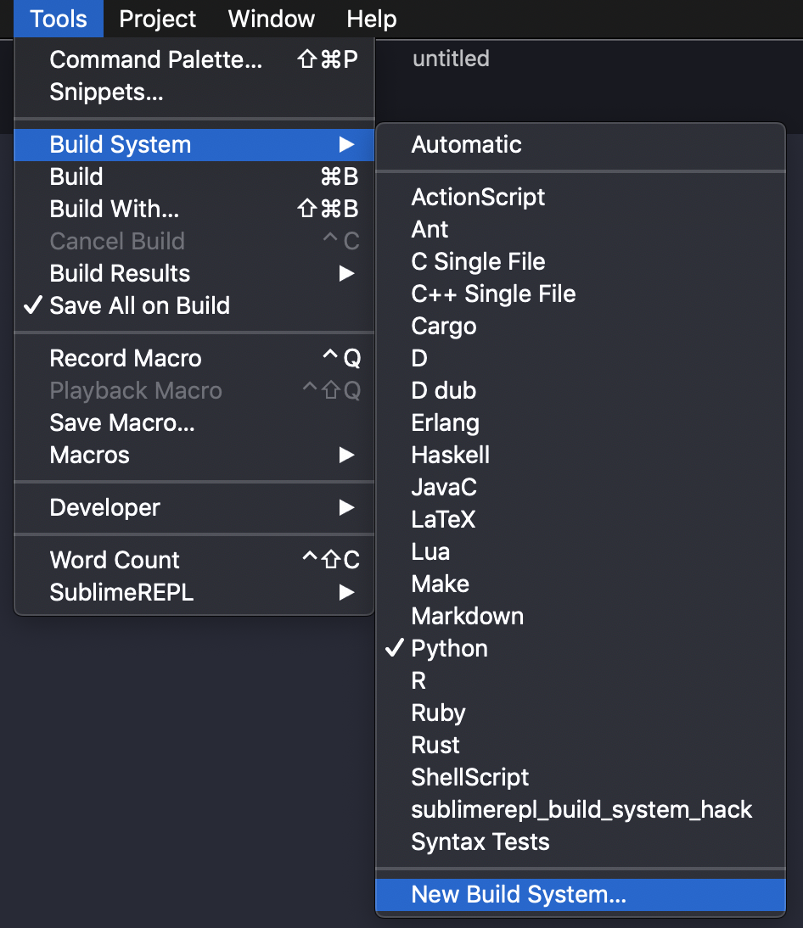
Task: Choose the Automatic build system
Action: coord(466,144)
